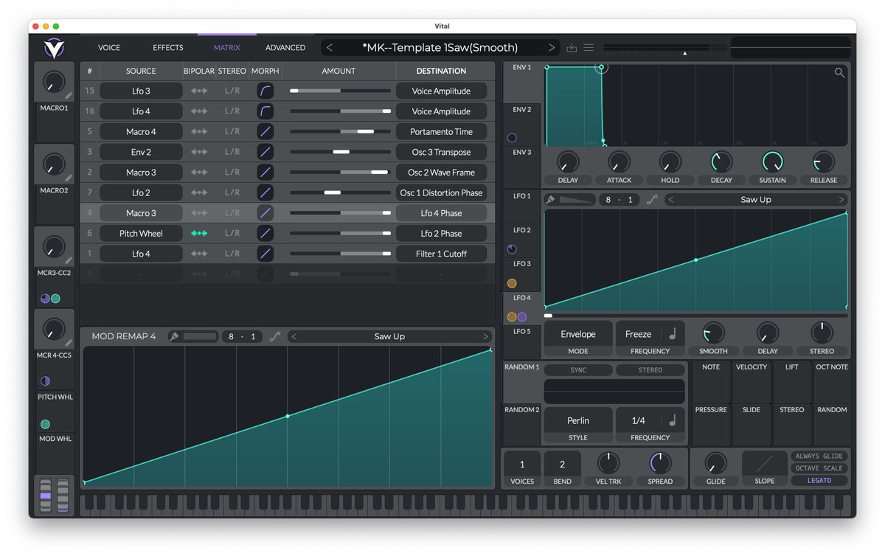885x556 pixels.
Task: Click the note sync icon next to Freeze frequency
Action: point(672,333)
